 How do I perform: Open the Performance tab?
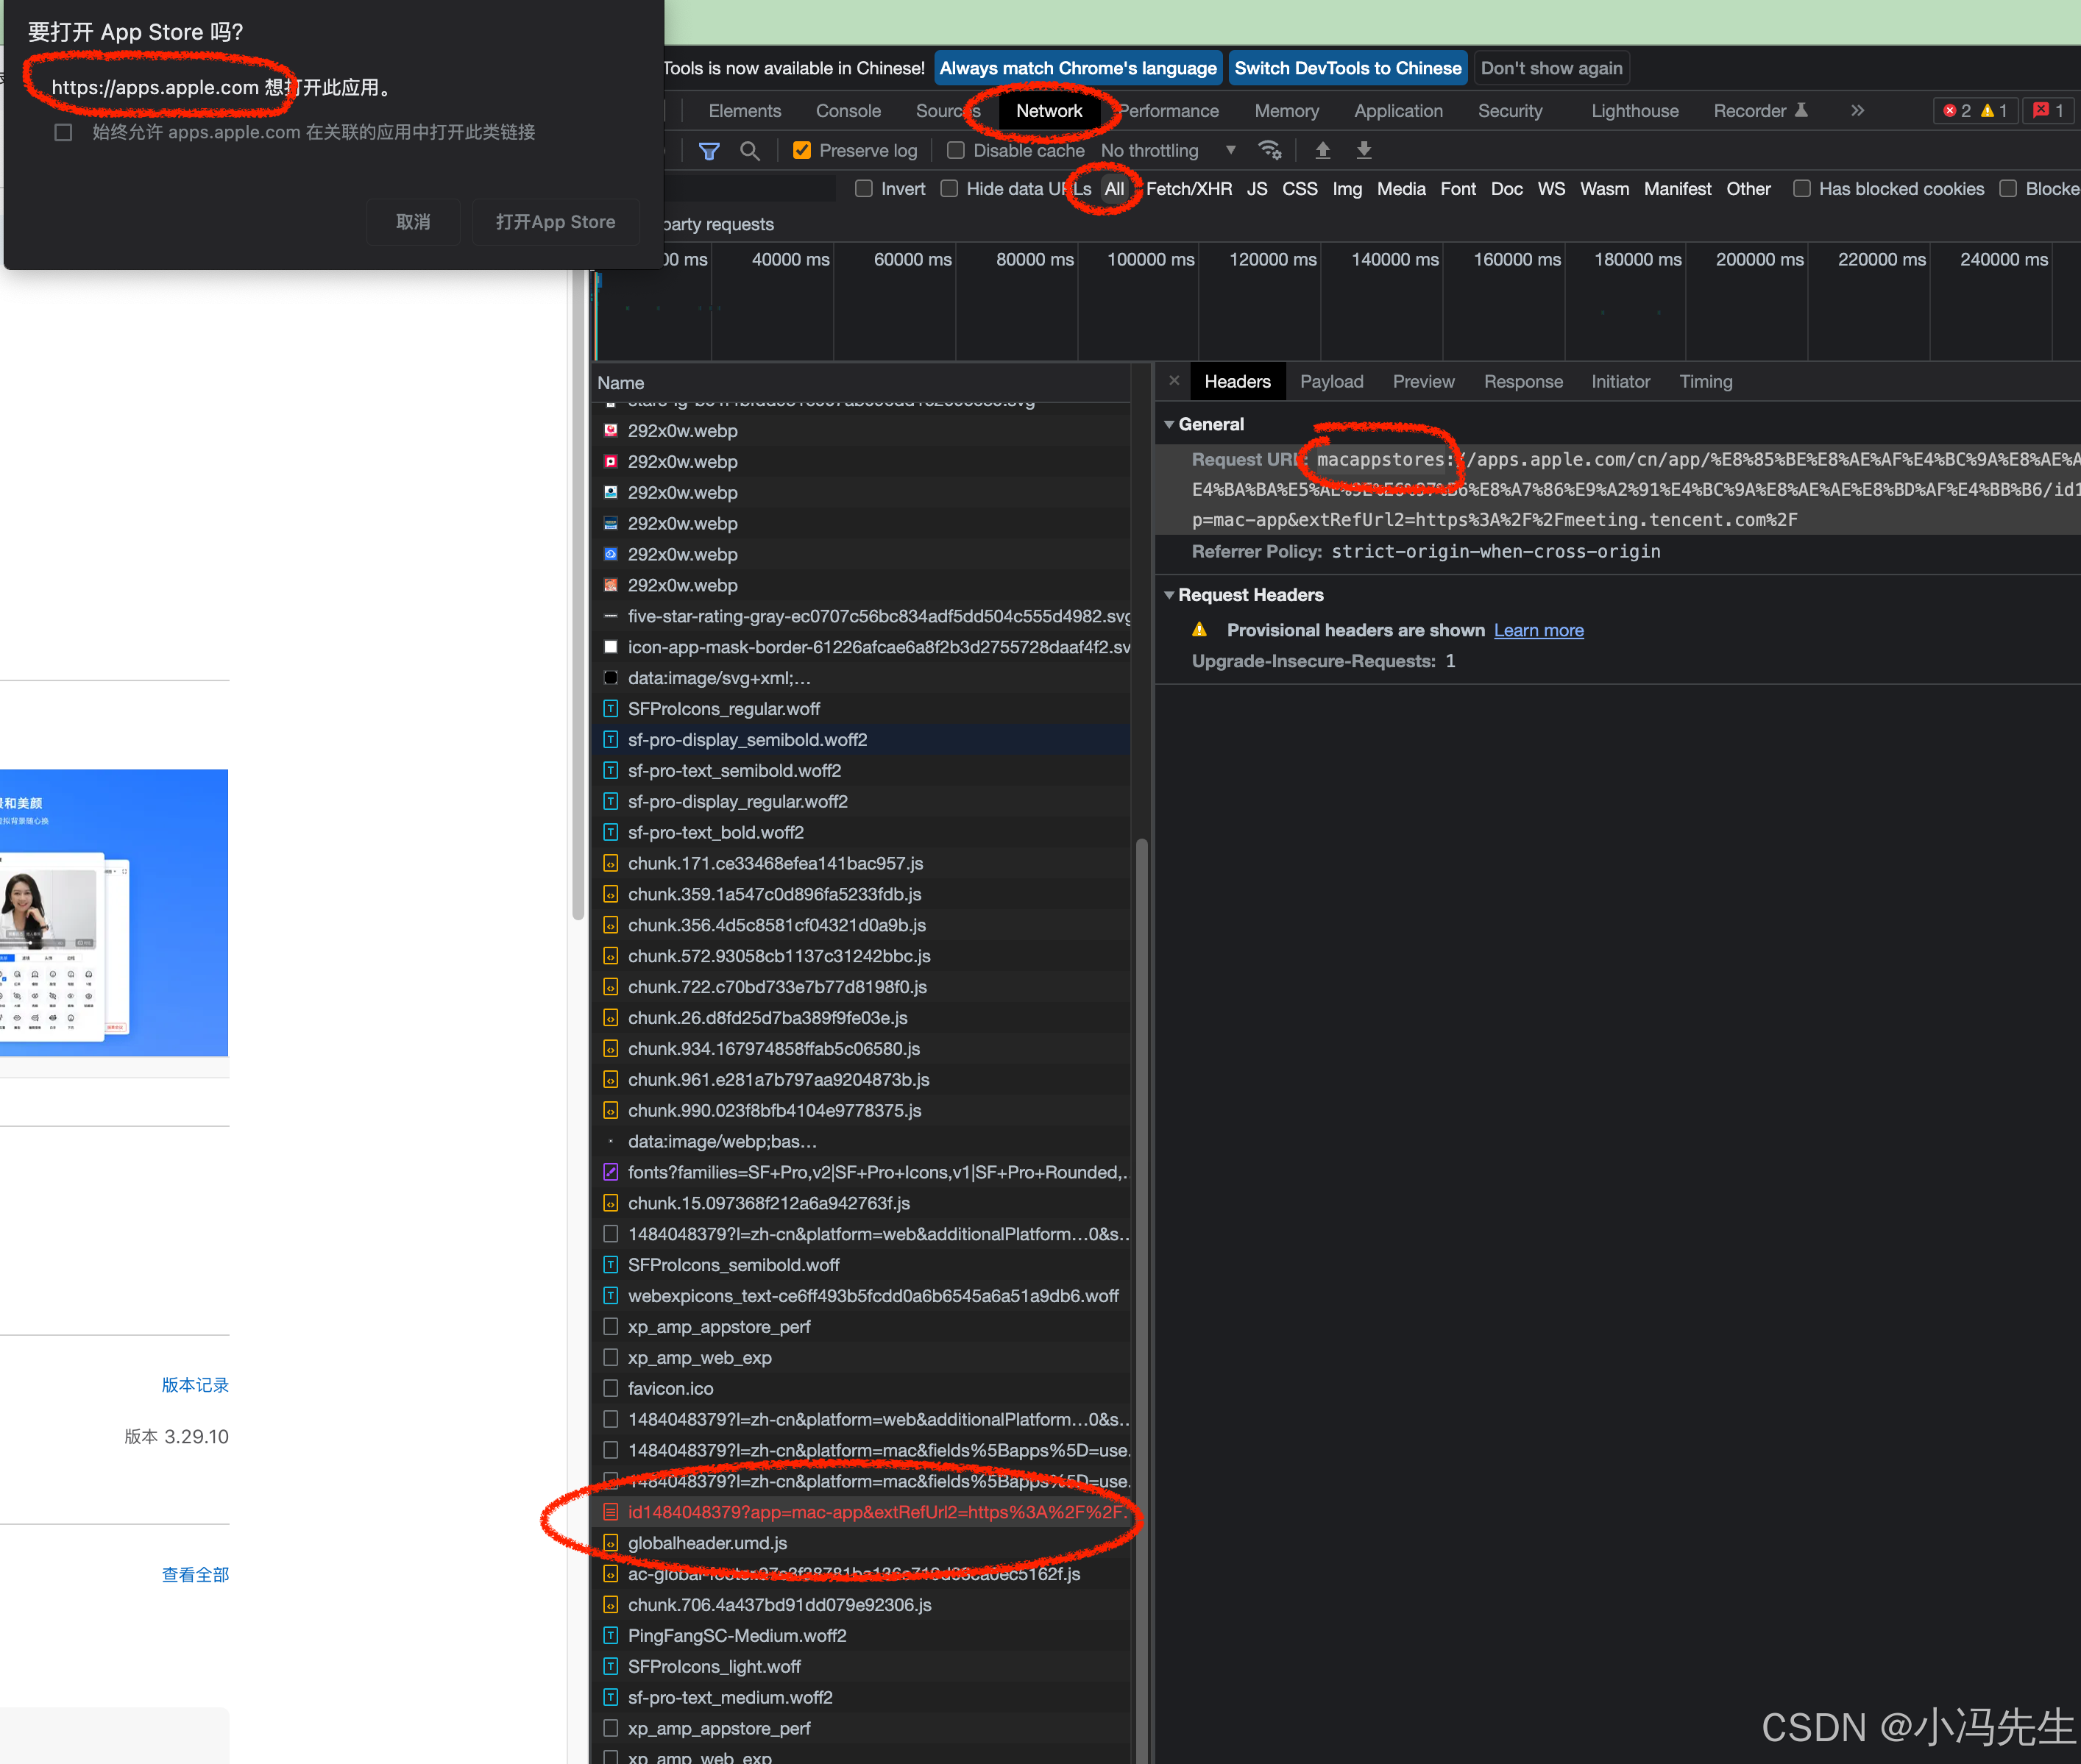(x=1169, y=111)
